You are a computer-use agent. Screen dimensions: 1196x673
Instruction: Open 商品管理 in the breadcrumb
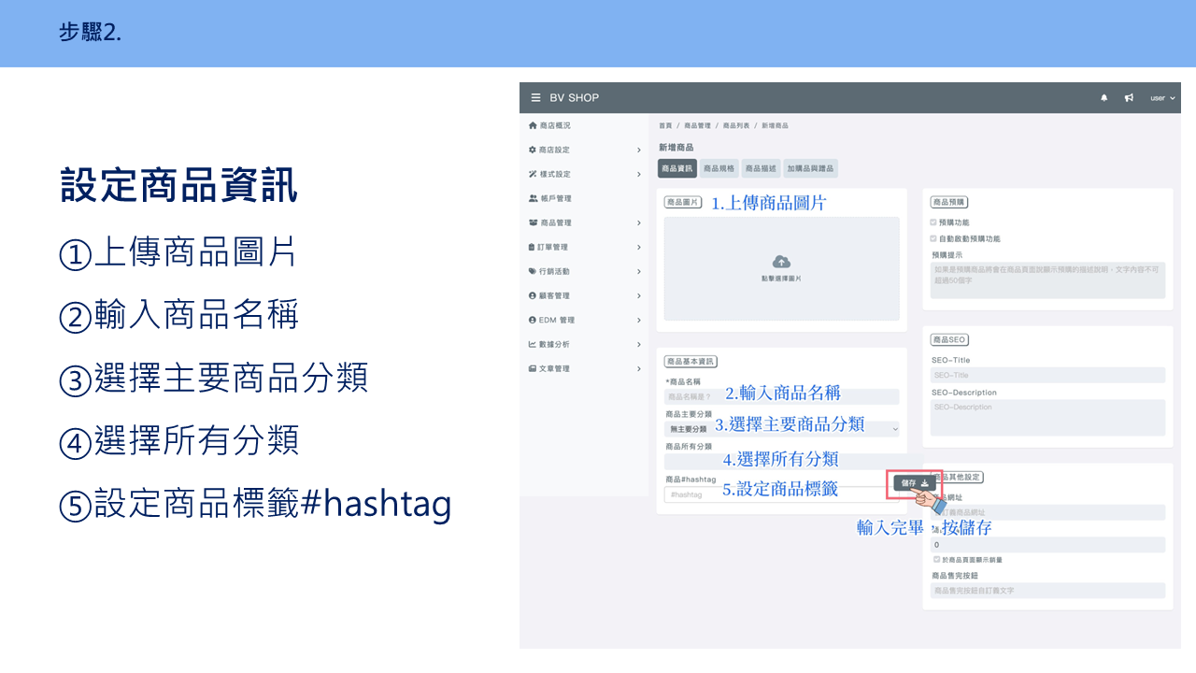point(697,125)
